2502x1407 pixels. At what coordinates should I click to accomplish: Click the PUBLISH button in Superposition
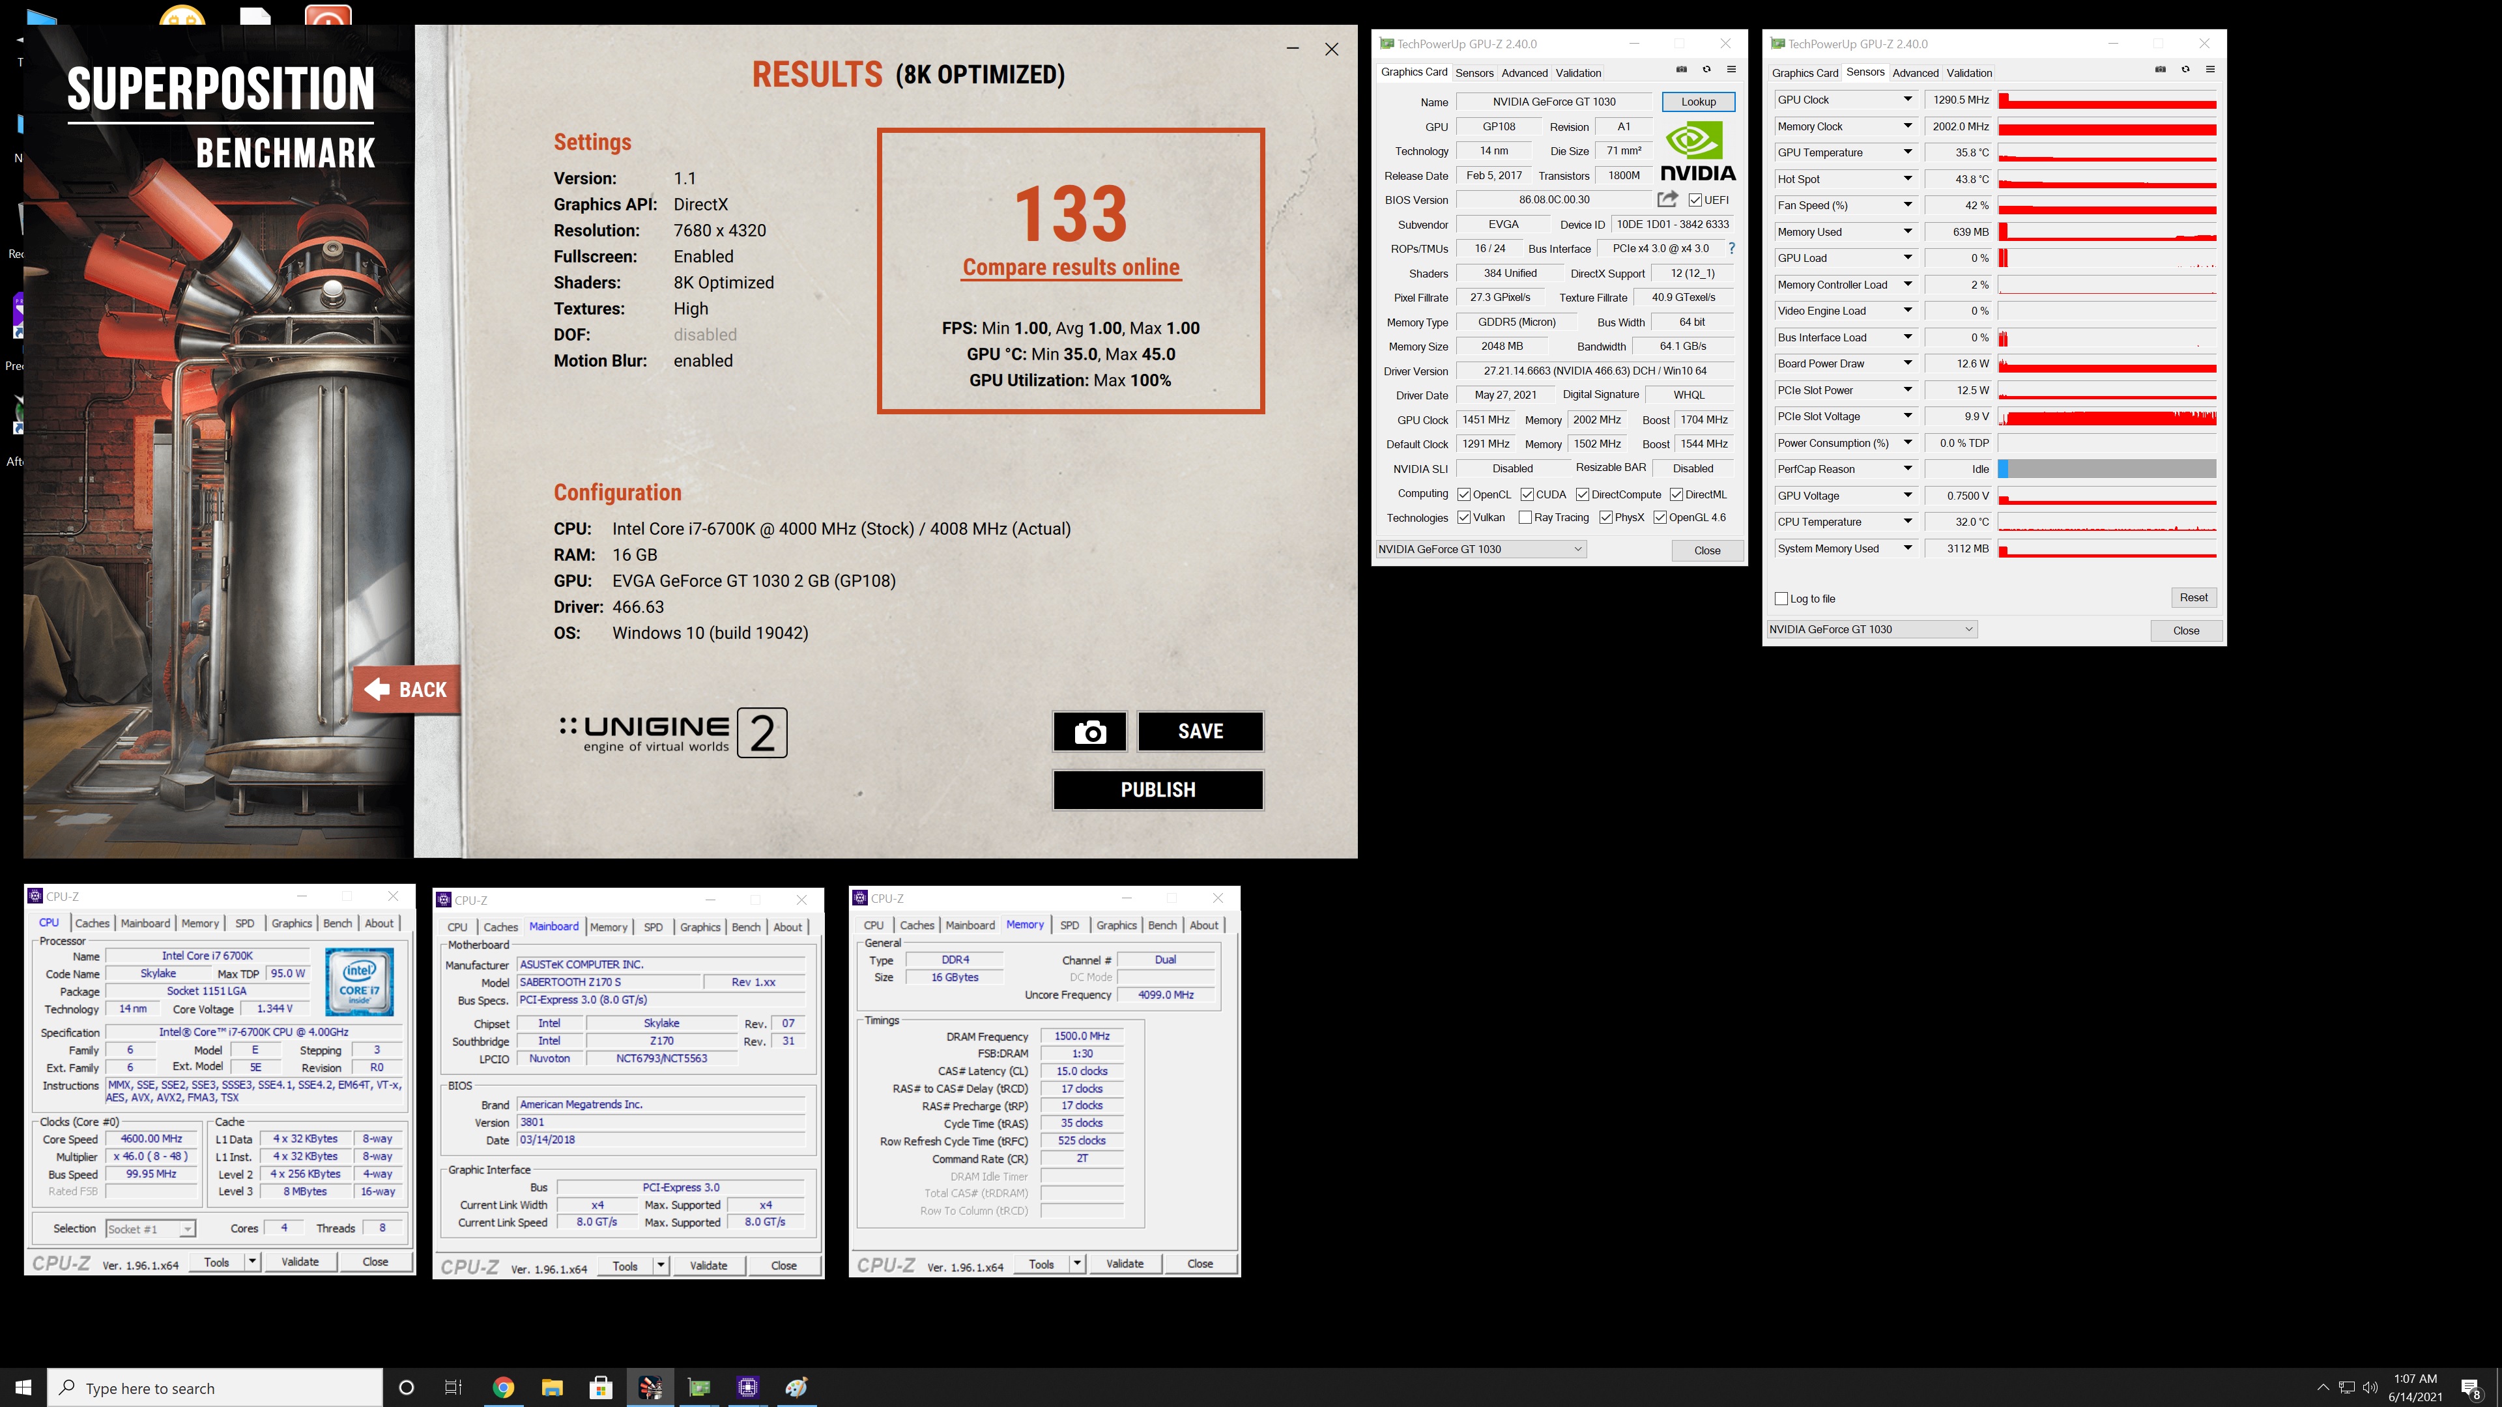coord(1158,789)
